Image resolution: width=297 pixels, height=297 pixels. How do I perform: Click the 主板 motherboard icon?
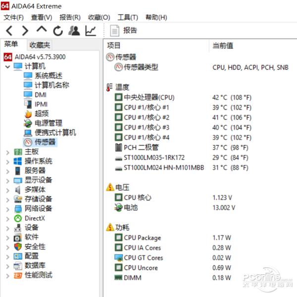point(18,152)
